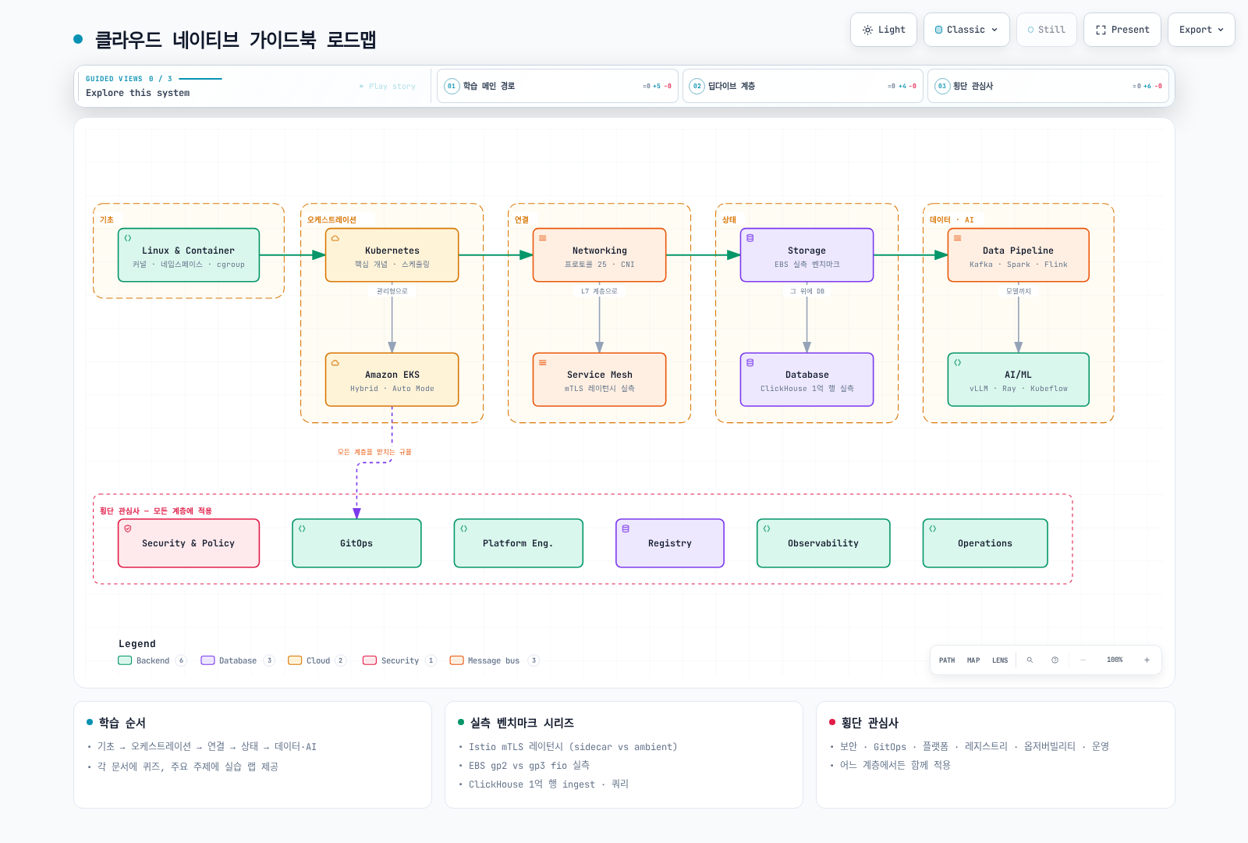Toggle Security legend filter

pos(399,660)
